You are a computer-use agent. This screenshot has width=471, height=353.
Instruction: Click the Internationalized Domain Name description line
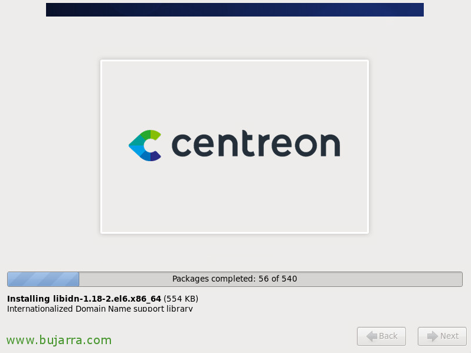[x=100, y=308]
